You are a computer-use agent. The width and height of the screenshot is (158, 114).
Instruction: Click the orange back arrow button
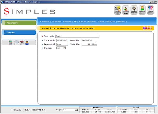pyautogui.click(x=150, y=28)
